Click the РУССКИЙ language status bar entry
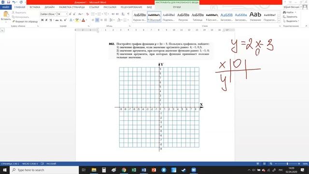The image size is (309, 174). 51,163
